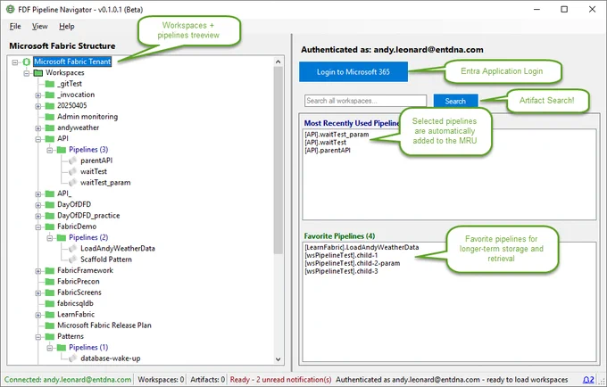Click the DayOfDFD folder icon

[50, 204]
